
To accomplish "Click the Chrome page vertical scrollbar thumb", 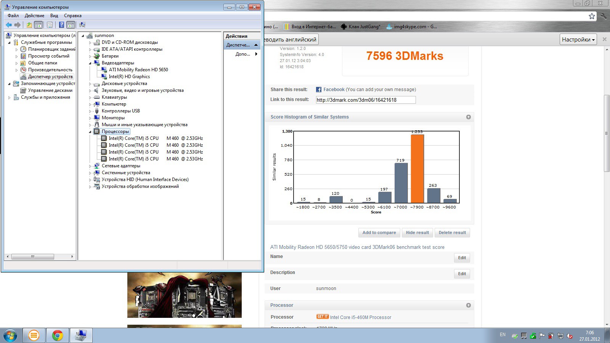I will 607,133.
